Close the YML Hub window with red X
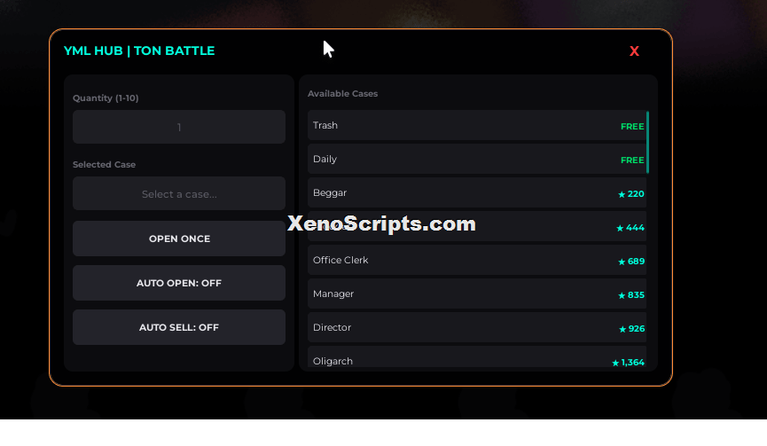Image resolution: width=767 pixels, height=446 pixels. click(x=634, y=51)
